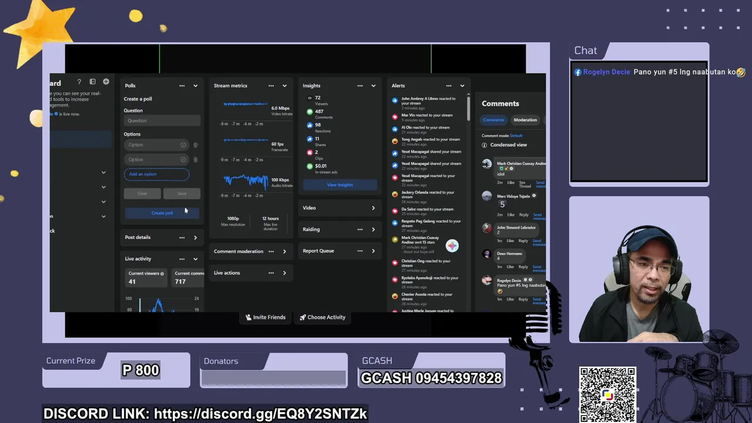Collapse the Live activity panel chevron

point(196,258)
